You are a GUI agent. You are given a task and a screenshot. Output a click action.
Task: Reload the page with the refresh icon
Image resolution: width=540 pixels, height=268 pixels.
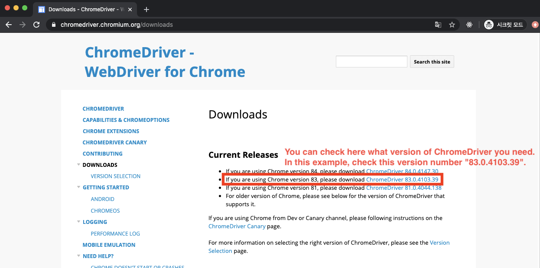tap(36, 25)
